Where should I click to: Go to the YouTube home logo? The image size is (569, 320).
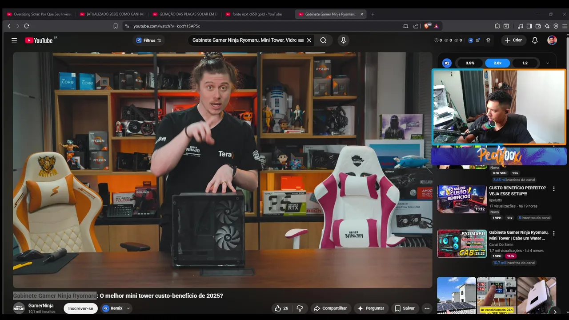(x=39, y=40)
